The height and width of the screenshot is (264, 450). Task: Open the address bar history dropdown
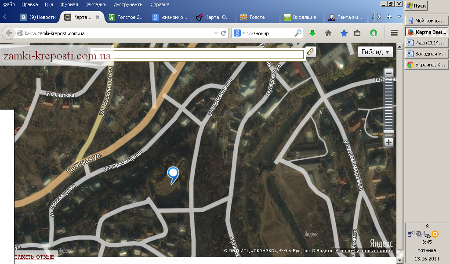tap(216, 33)
